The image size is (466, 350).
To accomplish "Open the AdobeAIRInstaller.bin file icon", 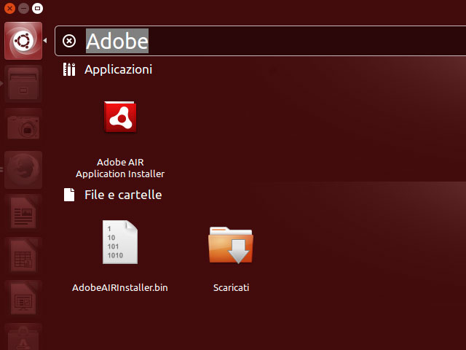I will point(120,242).
